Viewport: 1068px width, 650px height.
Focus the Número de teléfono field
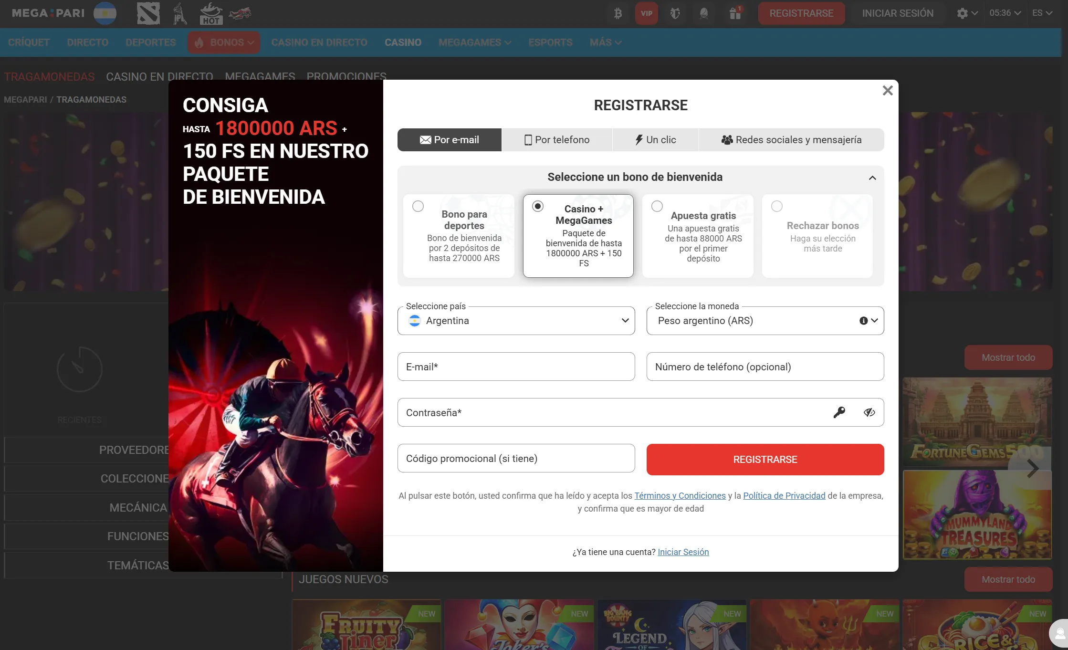765,367
